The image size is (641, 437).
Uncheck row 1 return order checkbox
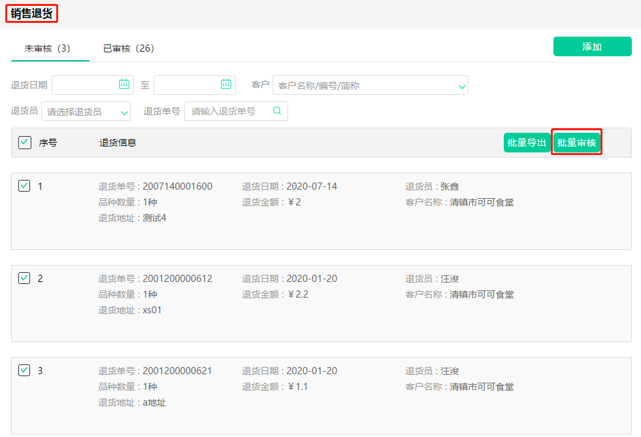[24, 186]
